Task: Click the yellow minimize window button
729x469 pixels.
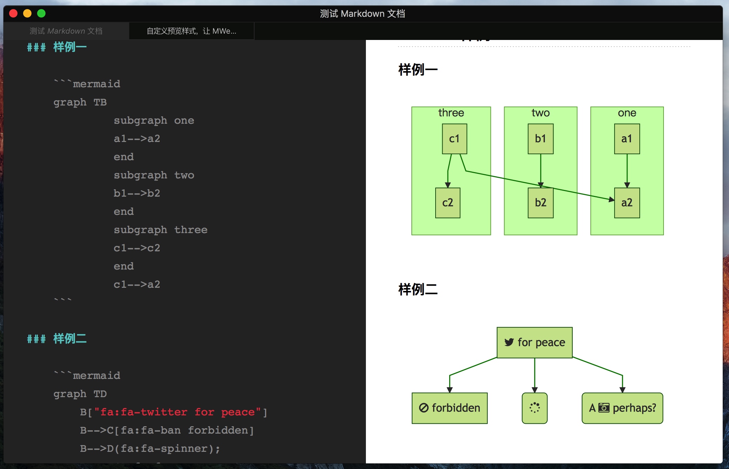Action: (27, 13)
